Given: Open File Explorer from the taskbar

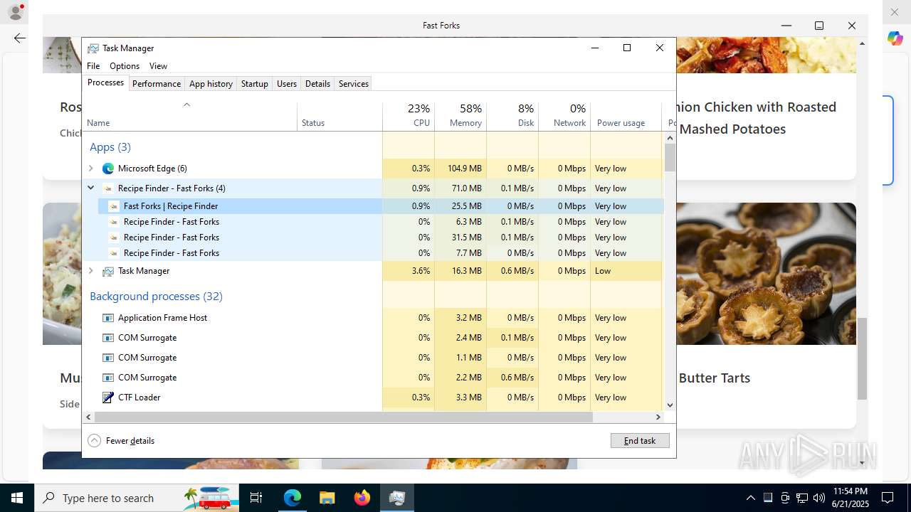Looking at the screenshot, I should (x=327, y=498).
